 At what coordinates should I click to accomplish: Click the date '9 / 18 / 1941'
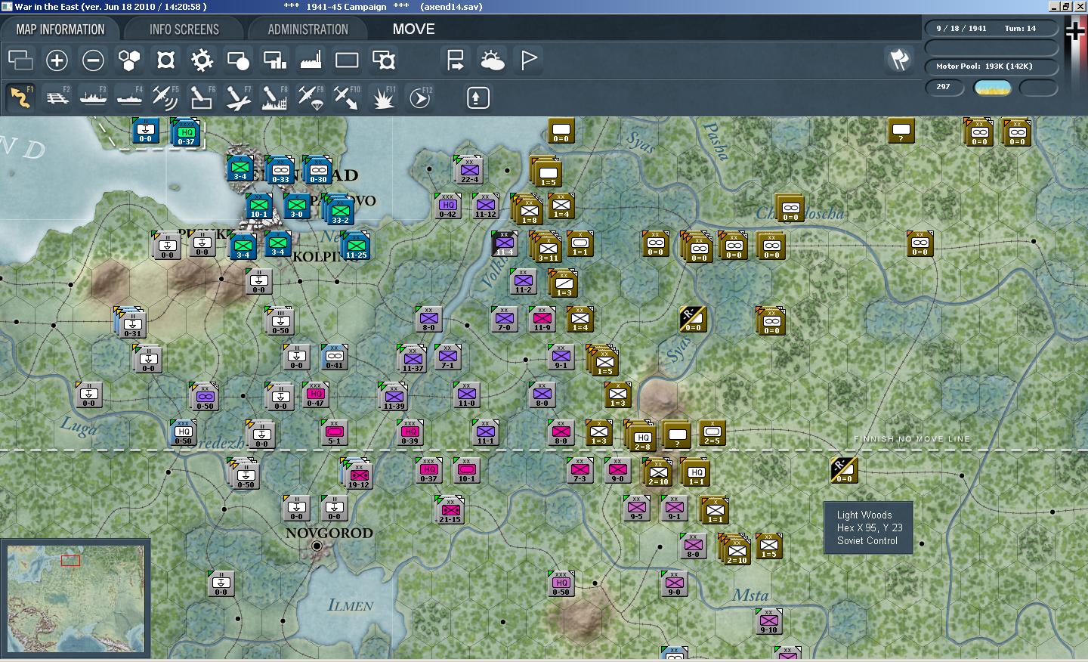(x=961, y=29)
